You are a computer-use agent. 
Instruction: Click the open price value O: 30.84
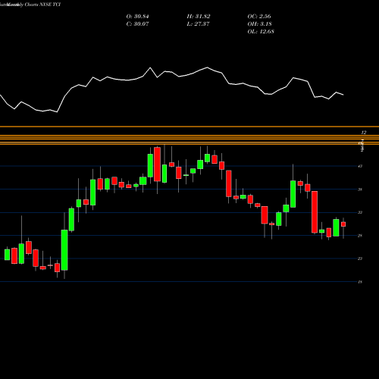(x=137, y=17)
